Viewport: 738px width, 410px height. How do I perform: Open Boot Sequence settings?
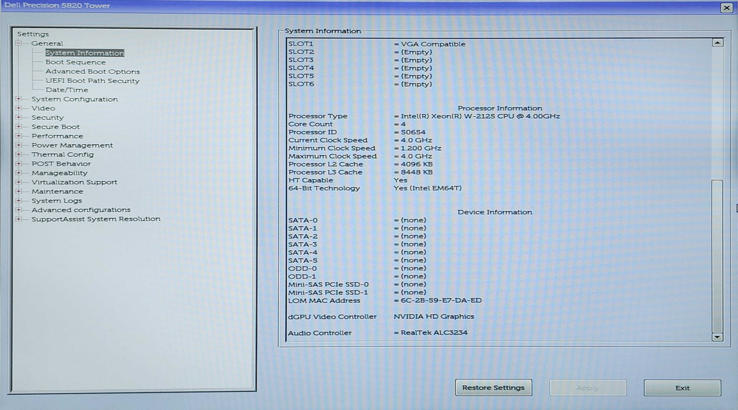point(75,62)
